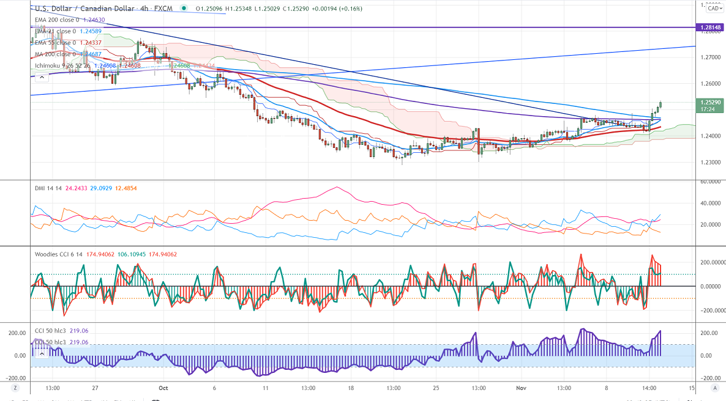Click the 20.0000 DMI scale label
Screen dimensions: 726x401
(x=710, y=225)
